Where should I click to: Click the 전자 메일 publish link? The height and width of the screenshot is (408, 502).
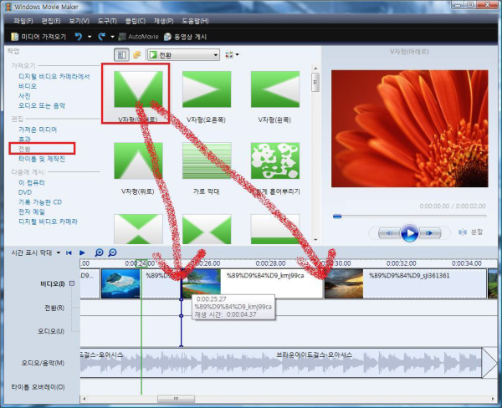coord(32,212)
